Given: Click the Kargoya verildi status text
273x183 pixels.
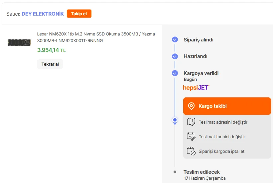Looking at the screenshot, I should click(201, 73).
